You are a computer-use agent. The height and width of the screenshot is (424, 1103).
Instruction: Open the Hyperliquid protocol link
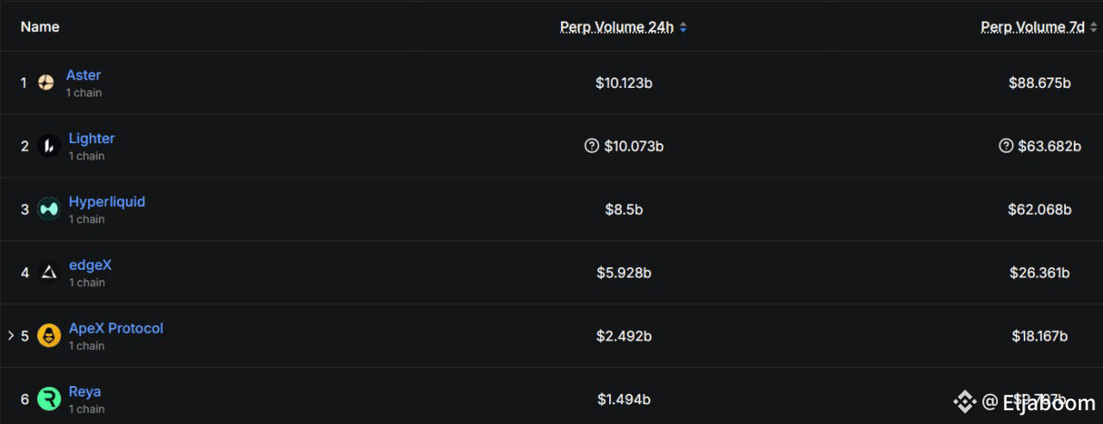pos(107,202)
